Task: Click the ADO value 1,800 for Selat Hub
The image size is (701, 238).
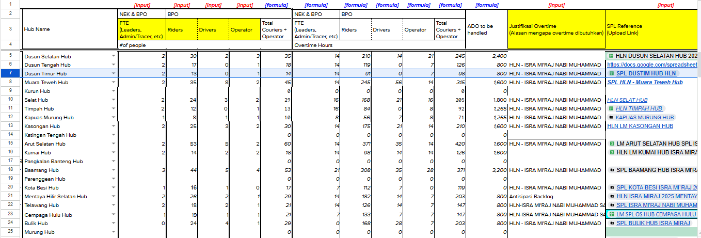Action: (487, 100)
